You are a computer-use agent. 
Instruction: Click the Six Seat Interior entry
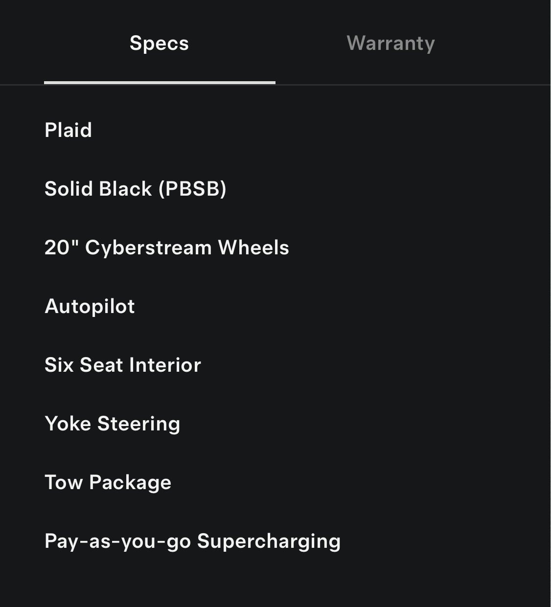tap(122, 365)
